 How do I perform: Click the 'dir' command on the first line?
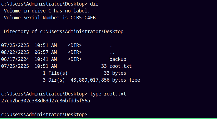click(94, 4)
